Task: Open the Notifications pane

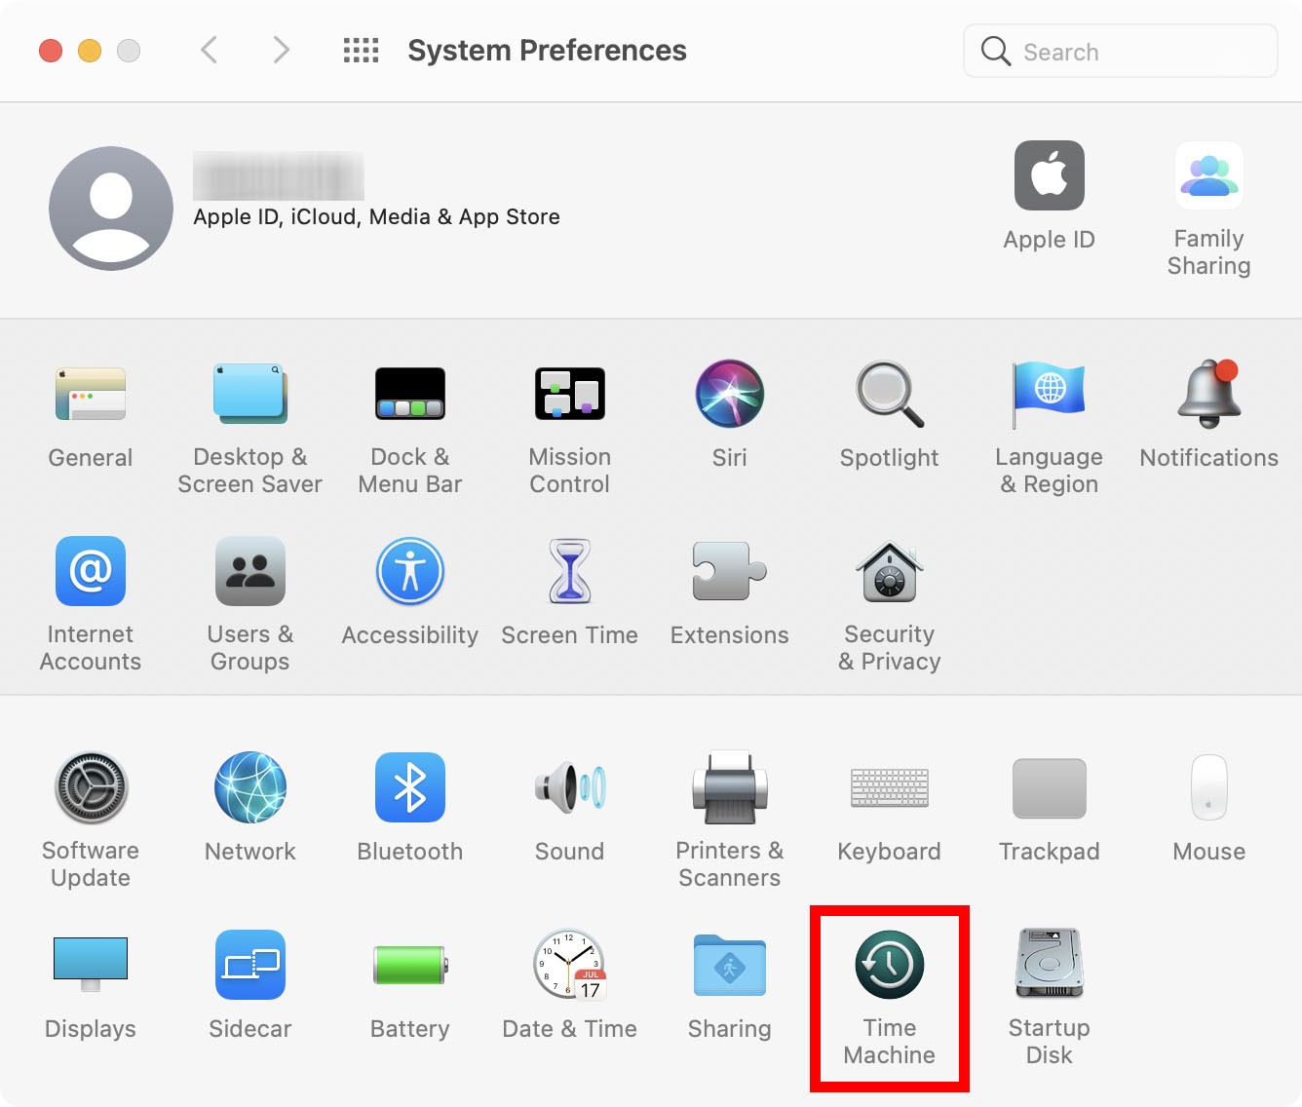Action: [1208, 394]
